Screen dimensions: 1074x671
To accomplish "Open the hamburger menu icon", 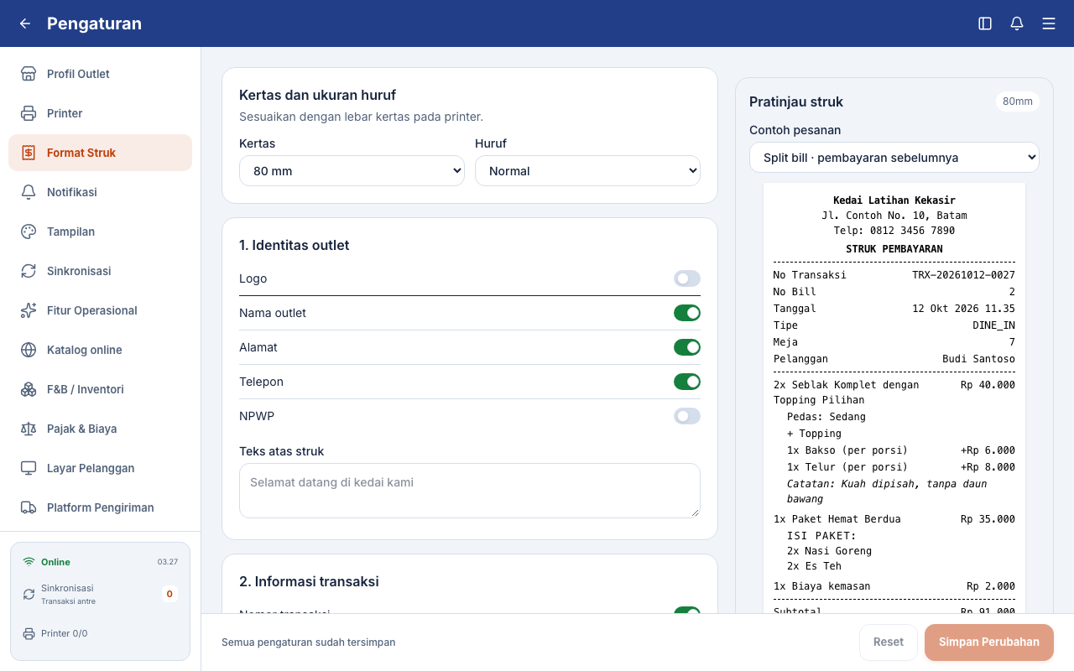I will (x=1049, y=23).
